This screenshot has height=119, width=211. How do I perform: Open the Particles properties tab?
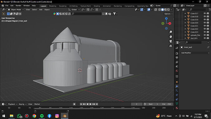pyautogui.click(x=177, y=91)
